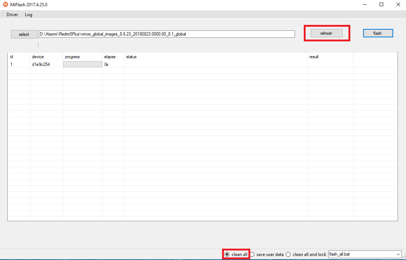The width and height of the screenshot is (406, 260).
Task: Click the 0s elapsed time cell
Action: pos(106,64)
